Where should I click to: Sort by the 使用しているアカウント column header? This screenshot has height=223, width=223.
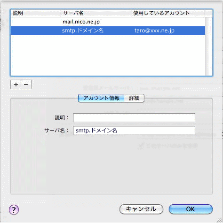point(163,13)
